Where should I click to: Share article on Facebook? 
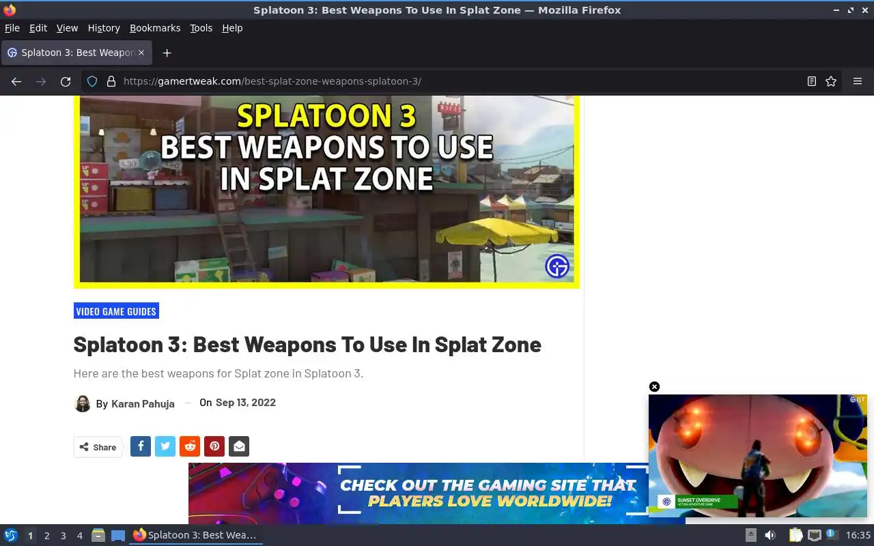(x=141, y=446)
